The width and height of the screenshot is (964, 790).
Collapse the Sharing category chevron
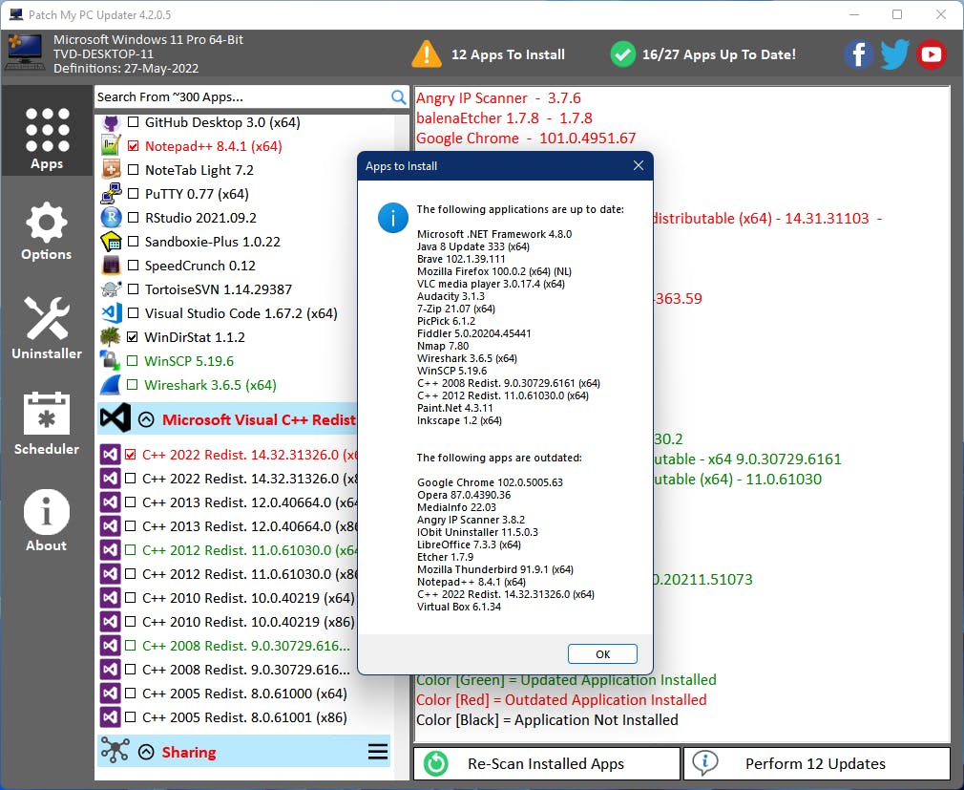[146, 752]
